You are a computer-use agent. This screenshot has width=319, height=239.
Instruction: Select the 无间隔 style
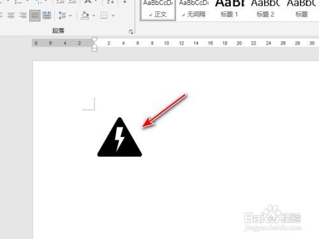click(x=193, y=10)
